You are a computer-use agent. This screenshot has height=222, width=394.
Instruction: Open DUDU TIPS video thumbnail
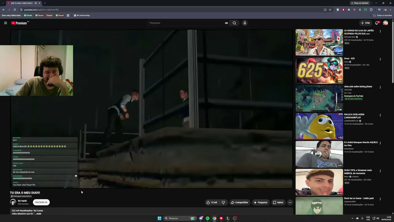pyautogui.click(x=319, y=182)
